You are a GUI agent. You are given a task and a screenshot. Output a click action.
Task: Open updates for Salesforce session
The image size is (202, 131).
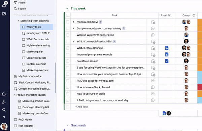coord(153,61)
